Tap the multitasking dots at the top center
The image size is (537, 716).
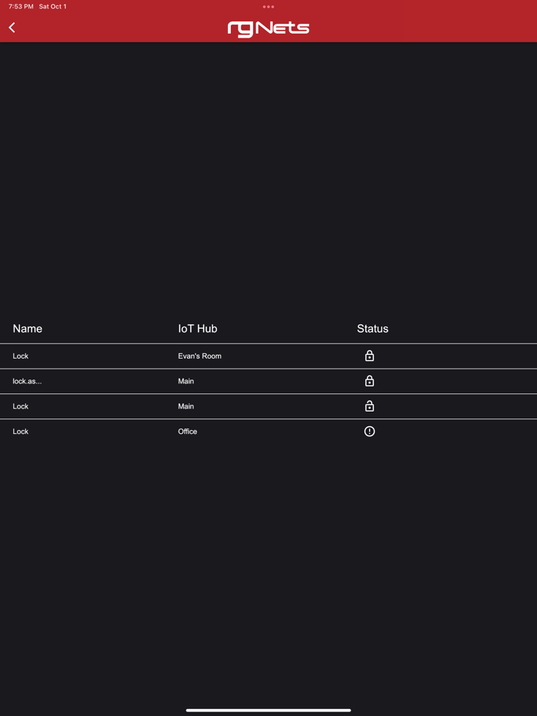tap(268, 7)
